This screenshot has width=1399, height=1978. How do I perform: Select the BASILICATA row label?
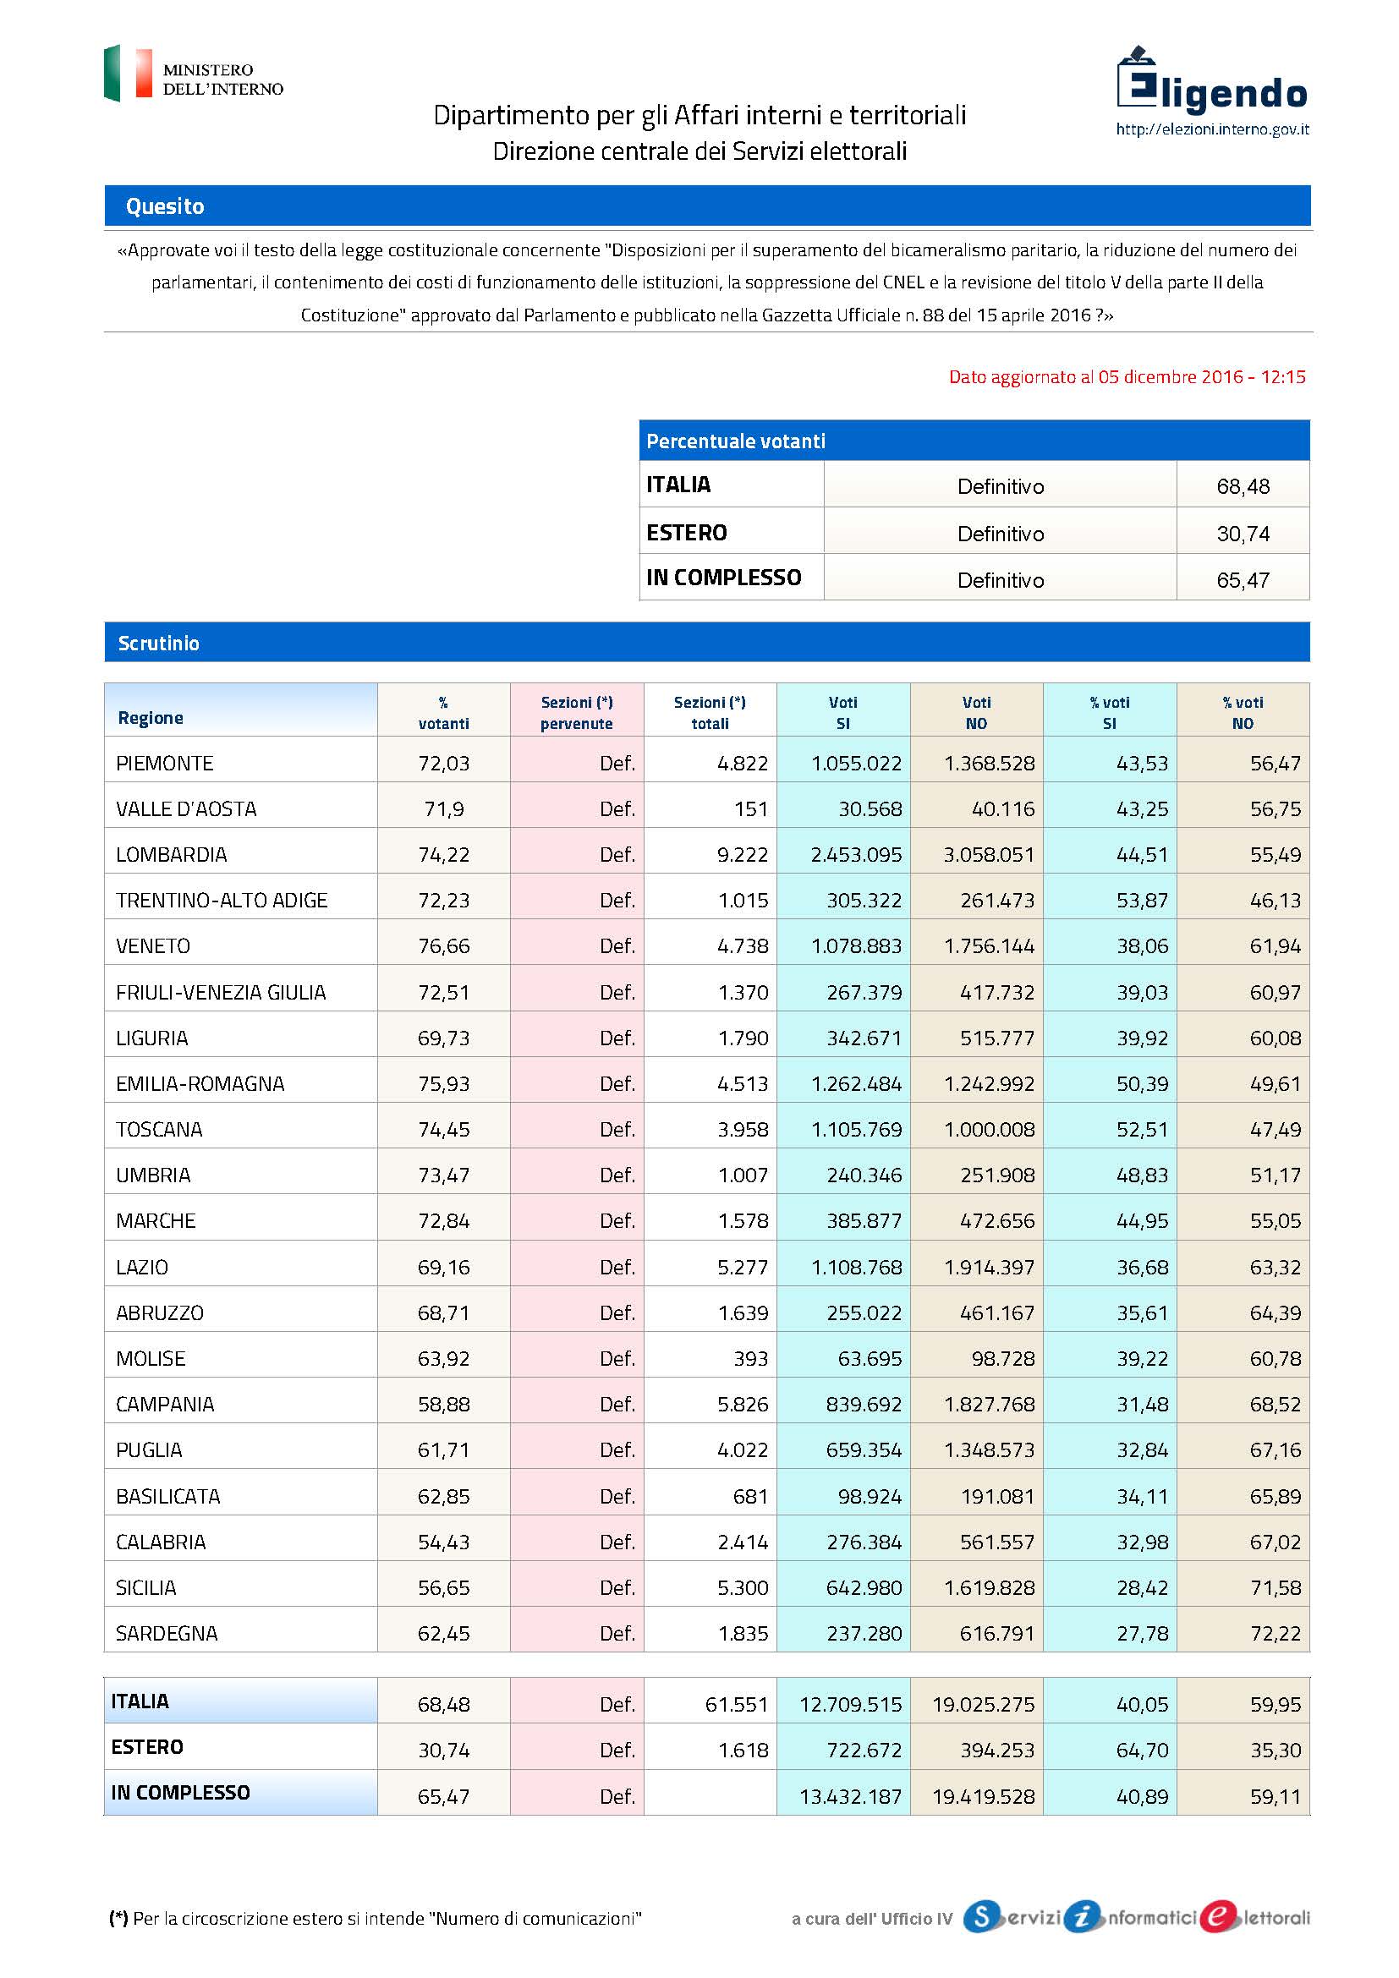(x=168, y=1497)
